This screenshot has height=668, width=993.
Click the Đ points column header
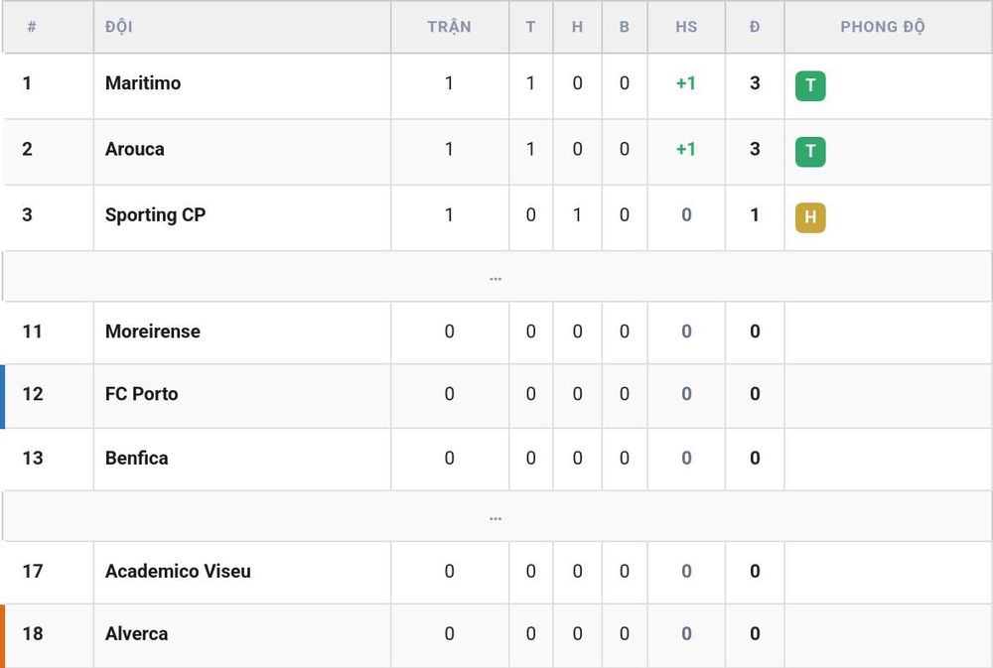pos(755,27)
